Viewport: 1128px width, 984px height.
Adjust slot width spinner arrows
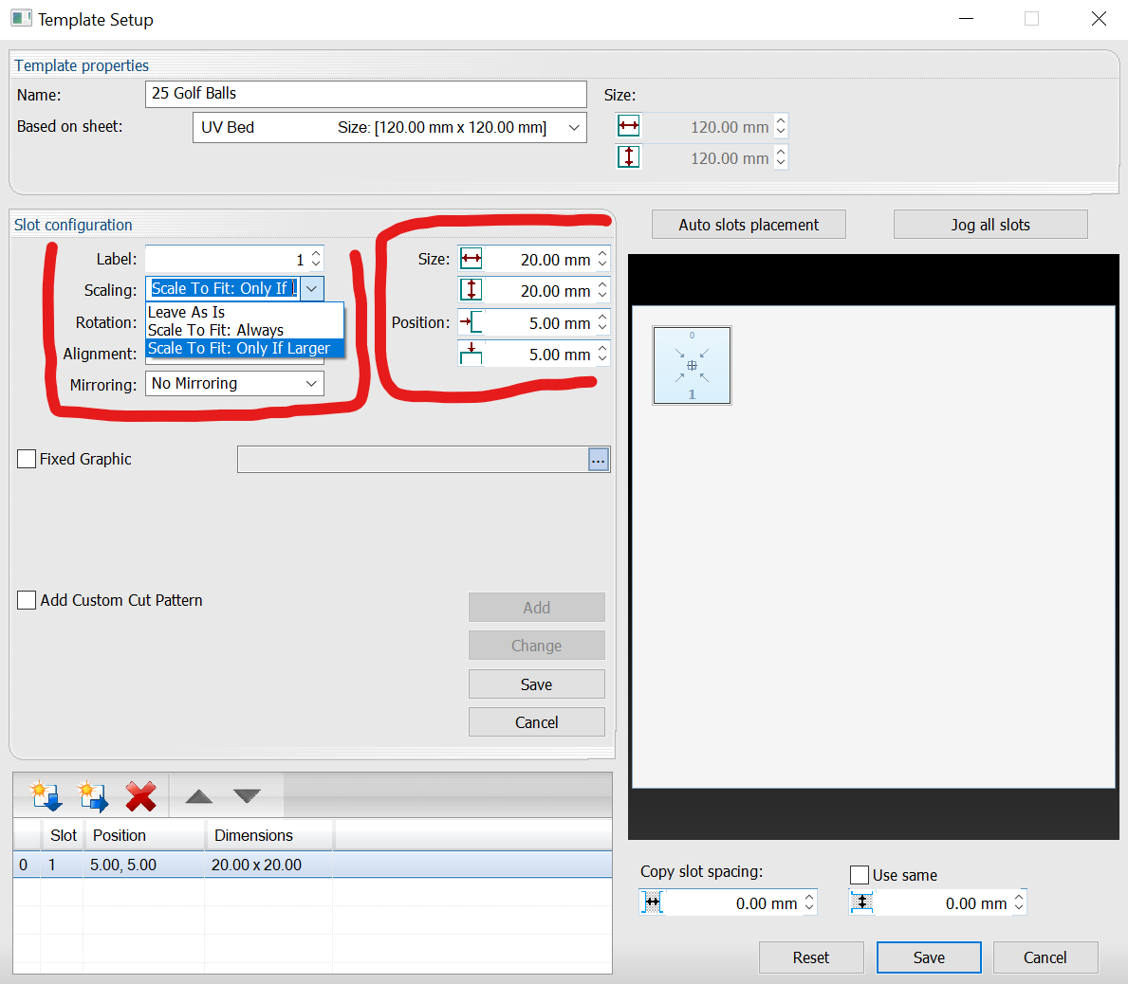click(602, 259)
